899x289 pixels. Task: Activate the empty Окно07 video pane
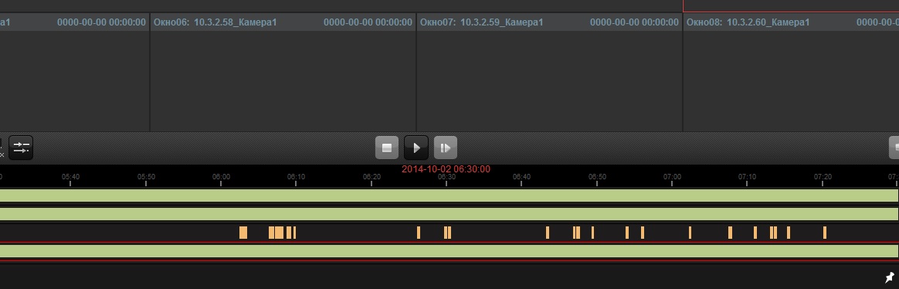pos(549,81)
